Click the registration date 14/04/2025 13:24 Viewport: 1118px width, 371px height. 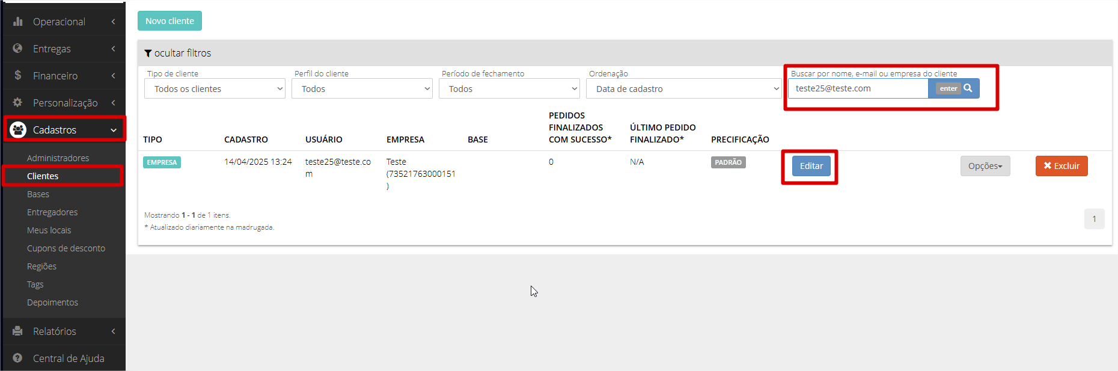click(258, 162)
